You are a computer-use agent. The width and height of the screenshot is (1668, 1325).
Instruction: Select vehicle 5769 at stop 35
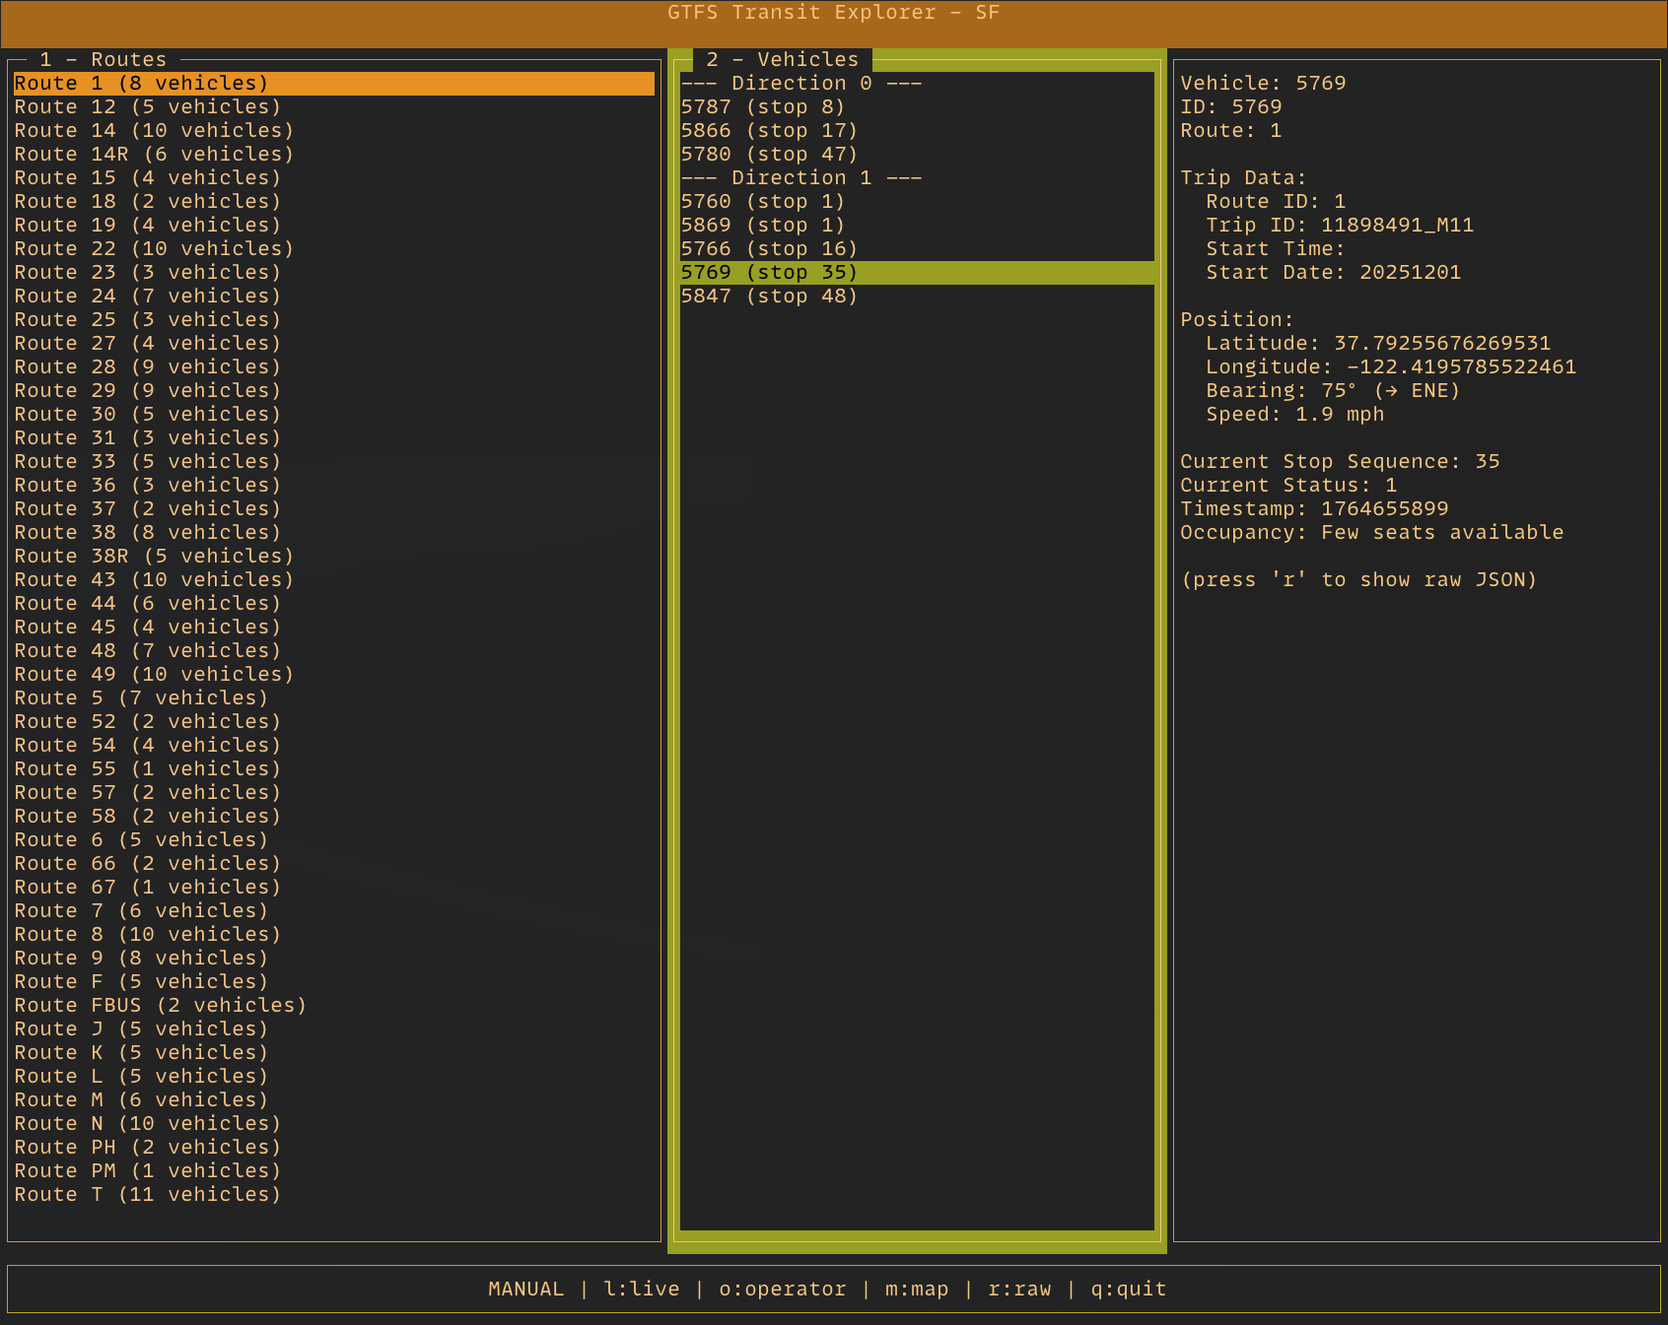(769, 272)
